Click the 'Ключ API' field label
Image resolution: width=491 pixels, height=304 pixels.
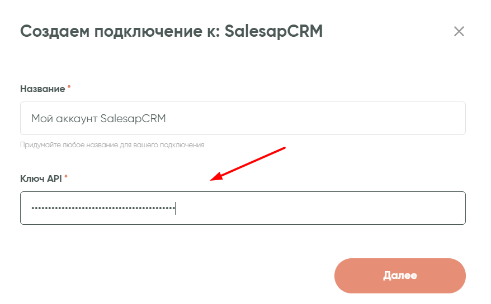point(41,178)
